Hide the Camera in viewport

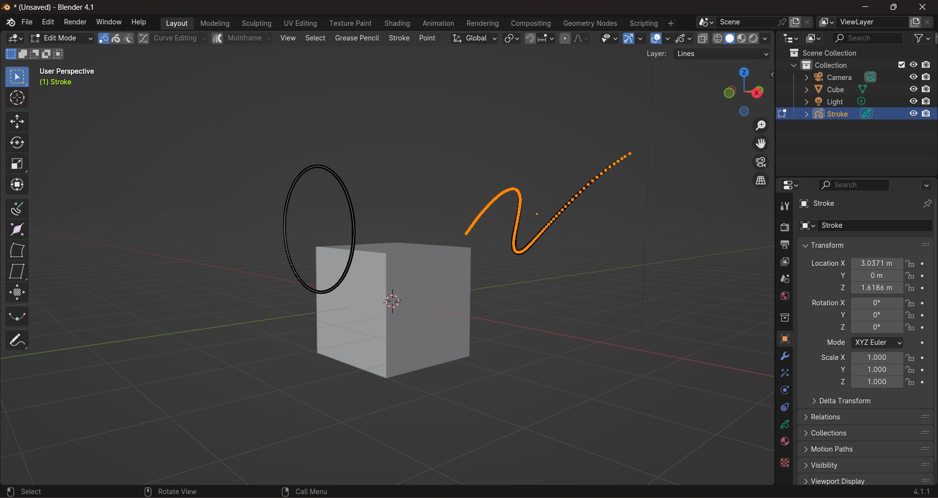coord(914,77)
